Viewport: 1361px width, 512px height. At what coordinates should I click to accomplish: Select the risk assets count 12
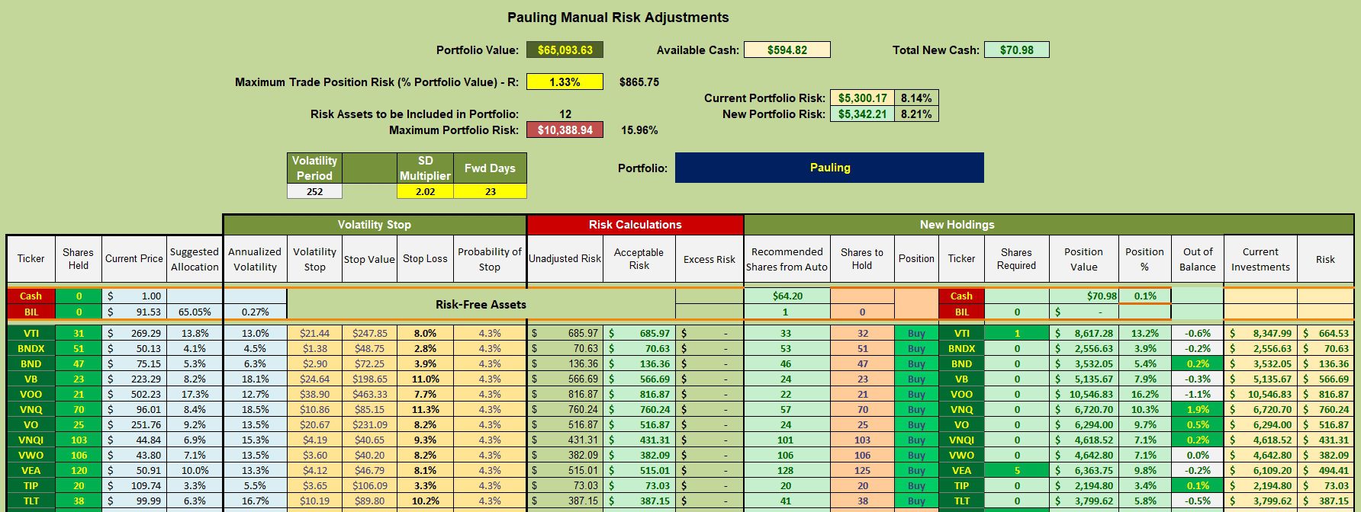coord(565,114)
